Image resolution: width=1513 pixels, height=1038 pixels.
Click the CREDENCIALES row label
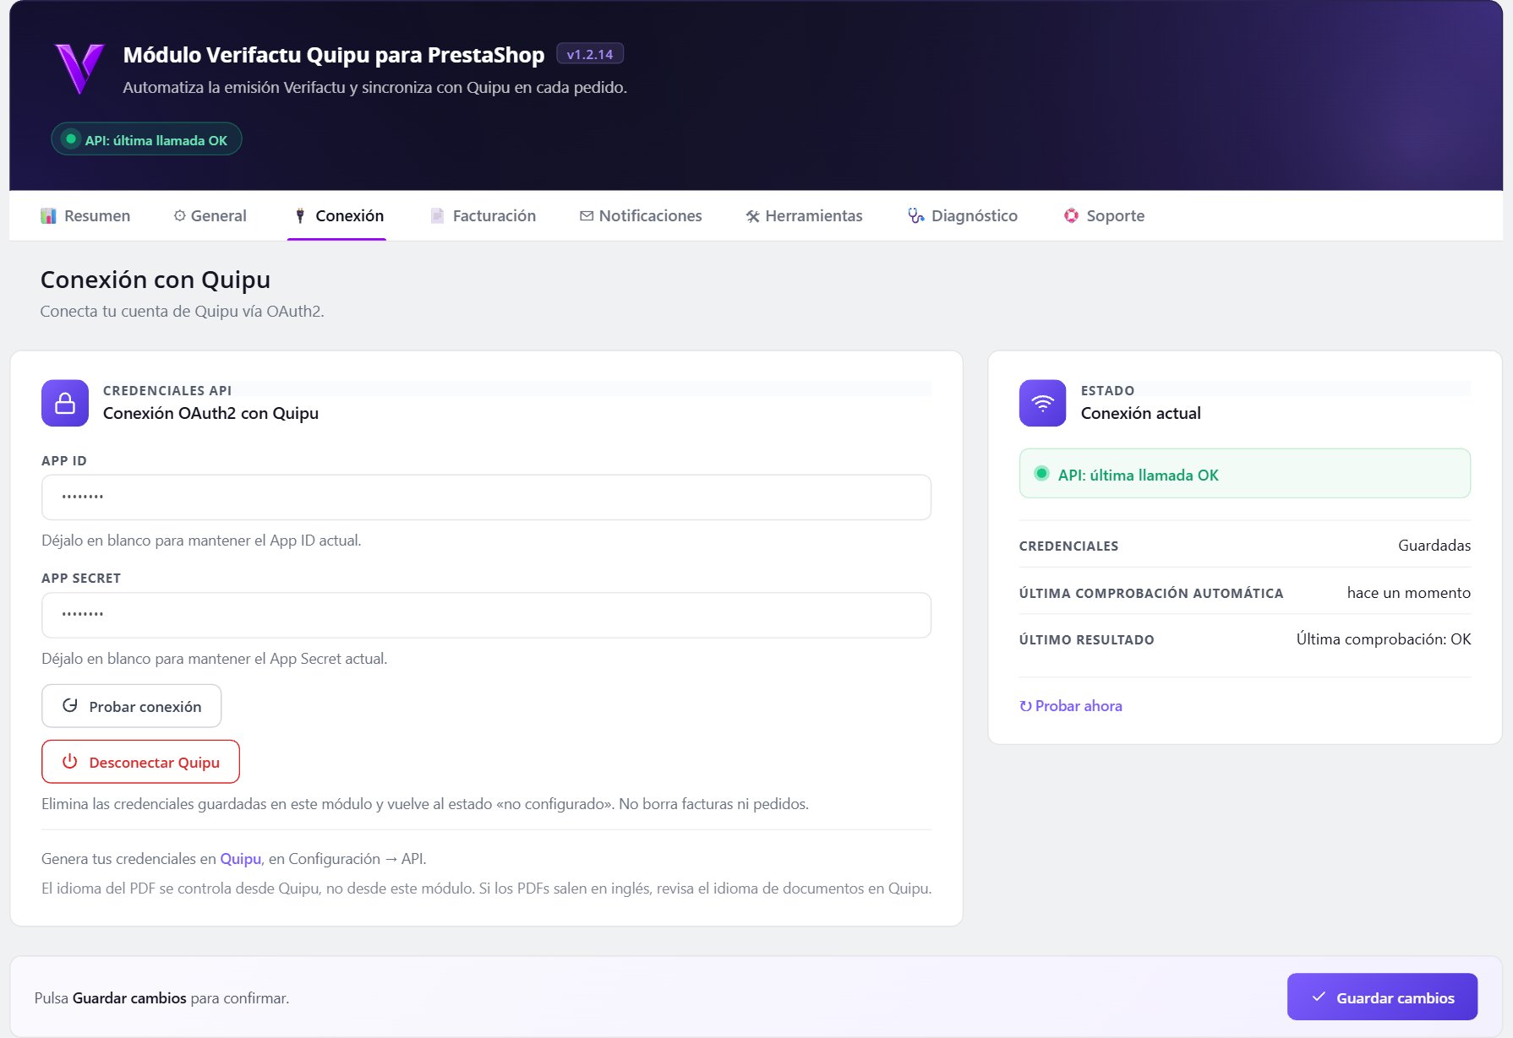[1068, 546]
